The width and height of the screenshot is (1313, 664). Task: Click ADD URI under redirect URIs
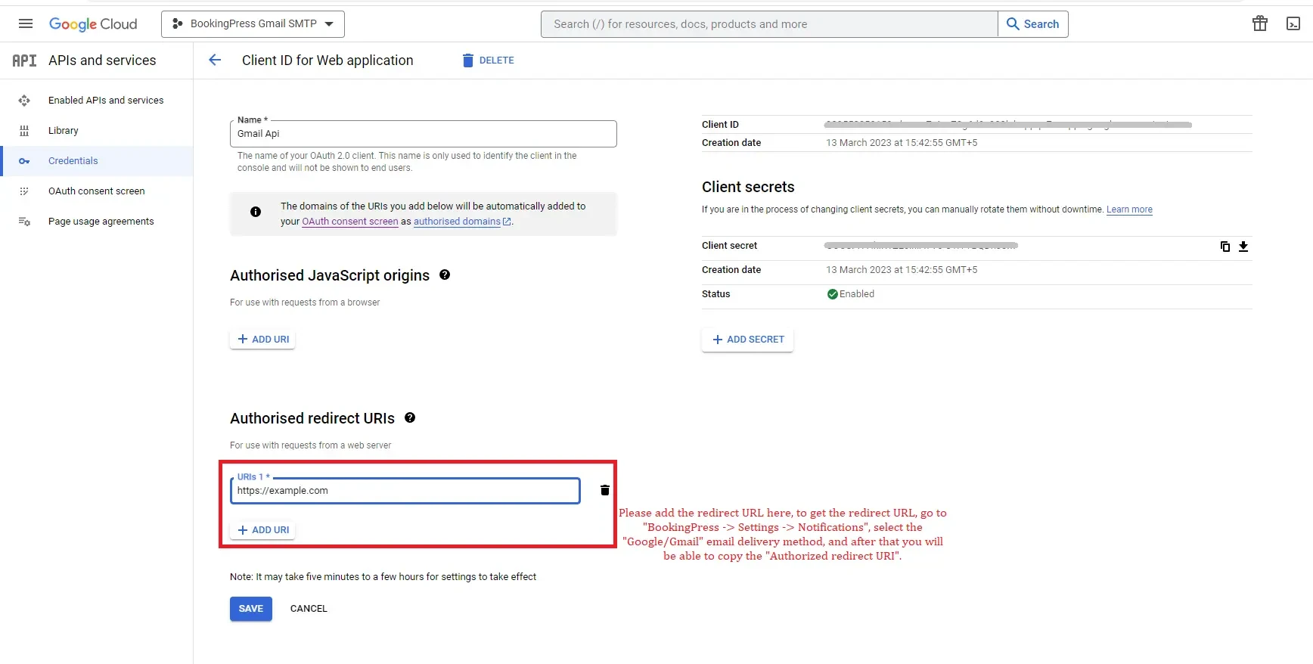[x=263, y=530]
